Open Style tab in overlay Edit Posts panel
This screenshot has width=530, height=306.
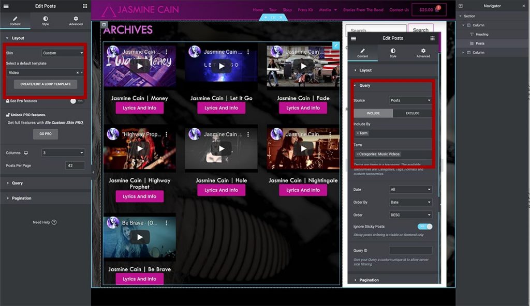(x=393, y=53)
